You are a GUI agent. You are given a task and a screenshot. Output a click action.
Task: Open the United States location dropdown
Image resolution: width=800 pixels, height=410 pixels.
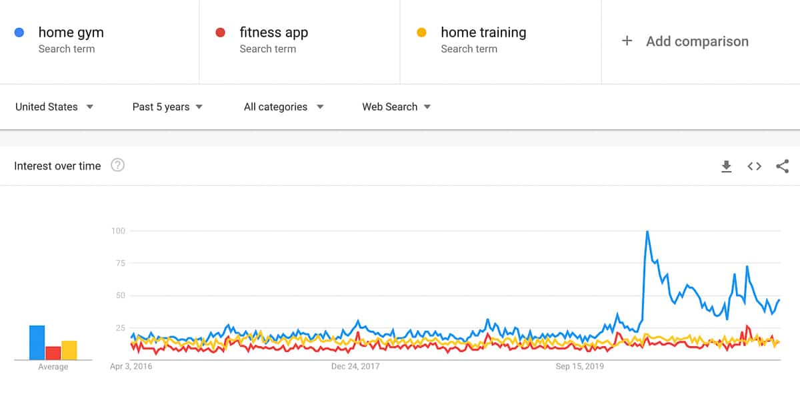(53, 106)
